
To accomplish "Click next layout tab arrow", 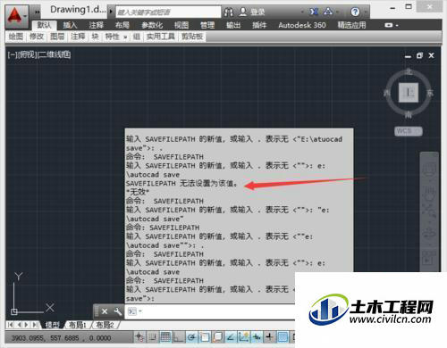I will point(27,325).
